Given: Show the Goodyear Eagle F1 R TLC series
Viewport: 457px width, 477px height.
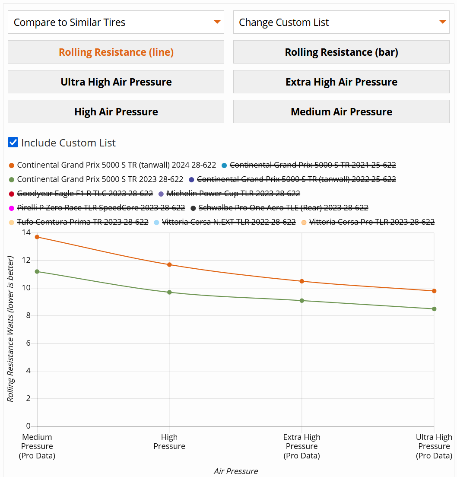Looking at the screenshot, I should [x=85, y=194].
